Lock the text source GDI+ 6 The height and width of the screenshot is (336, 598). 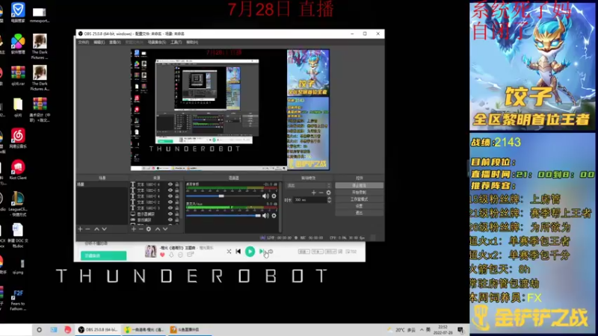point(176,184)
